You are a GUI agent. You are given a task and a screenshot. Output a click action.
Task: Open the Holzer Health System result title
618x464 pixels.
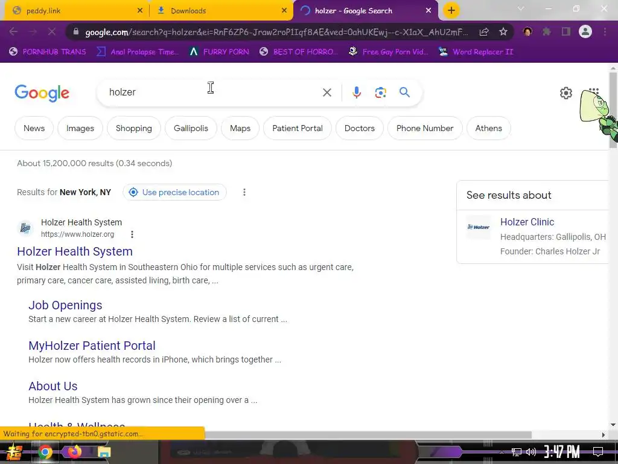click(x=74, y=251)
